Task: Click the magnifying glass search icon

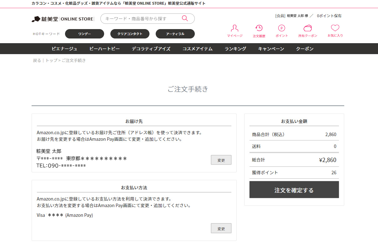Action: pos(185,18)
